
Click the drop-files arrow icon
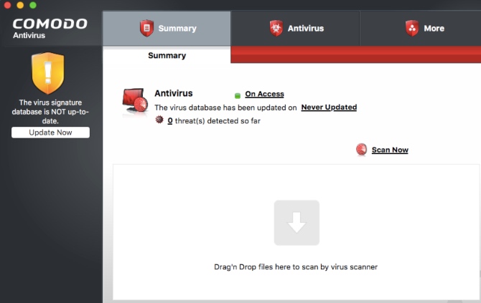click(296, 223)
